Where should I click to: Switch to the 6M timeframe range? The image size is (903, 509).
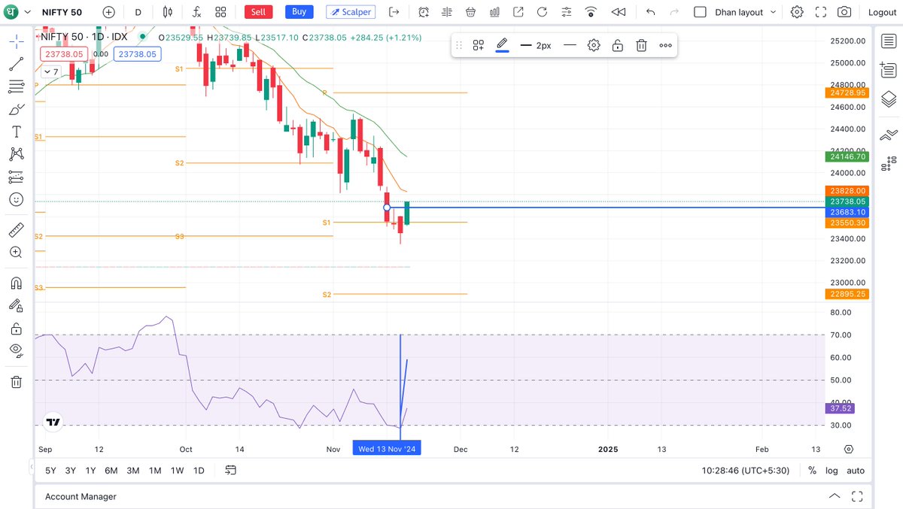(111, 471)
